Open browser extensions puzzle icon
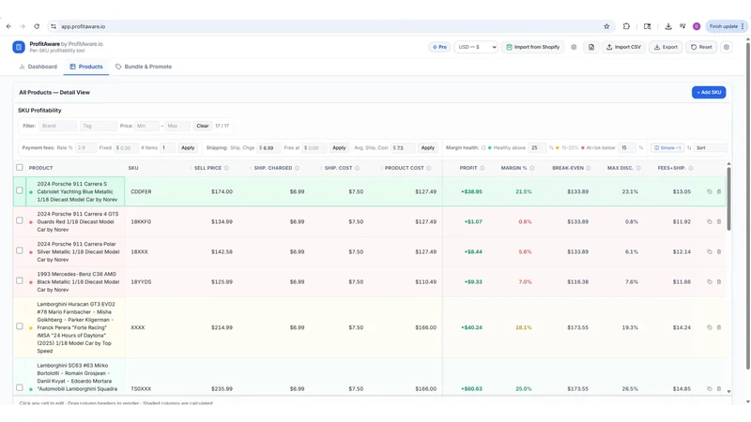 coord(626,26)
